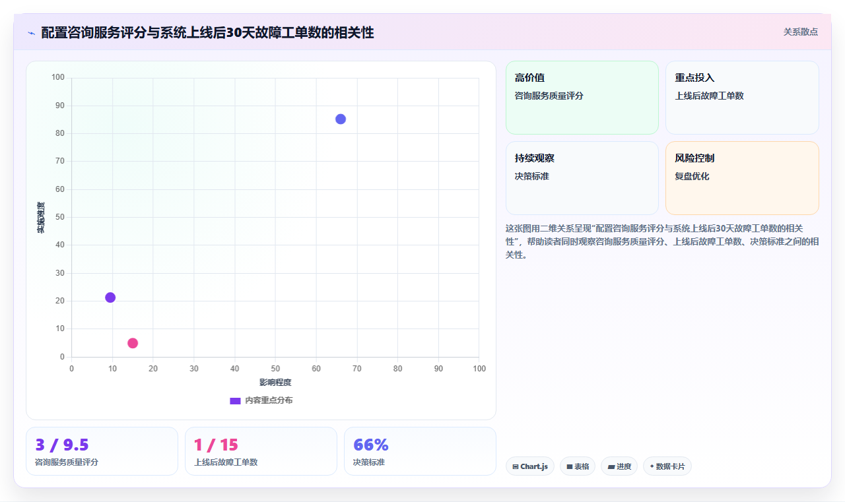Select the 表格 tag chip

[578, 466]
